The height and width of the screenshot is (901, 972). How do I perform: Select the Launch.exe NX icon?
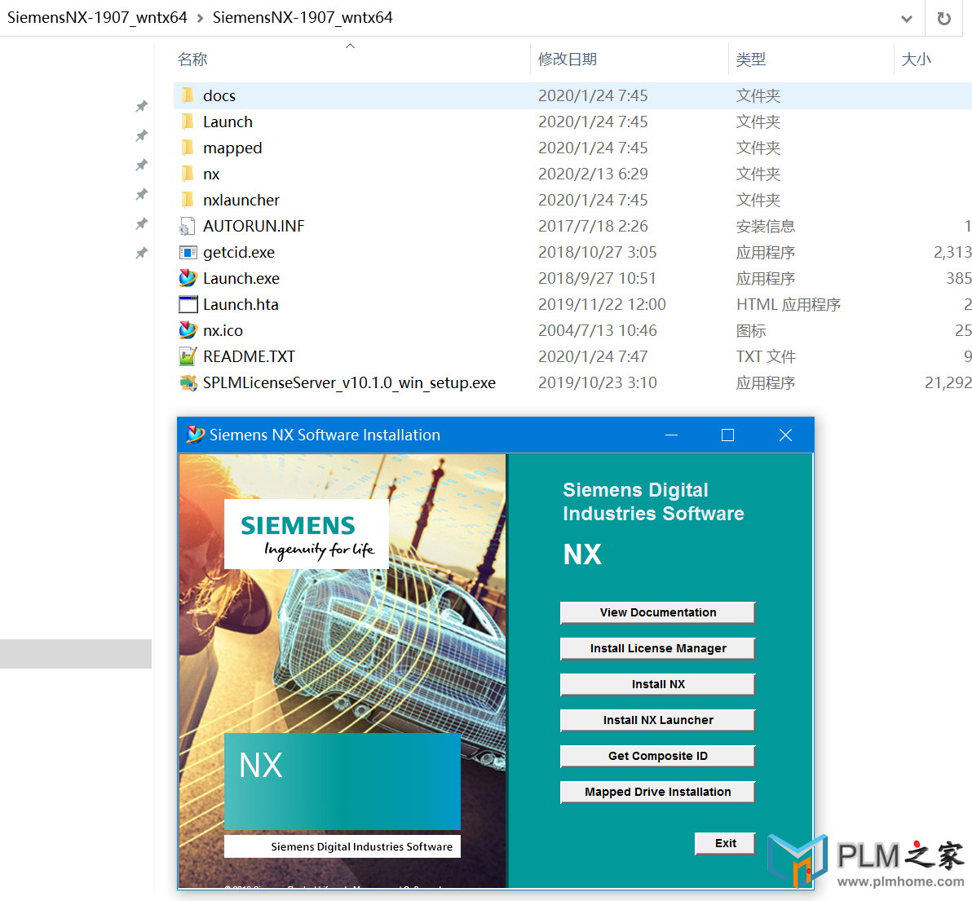(x=188, y=278)
